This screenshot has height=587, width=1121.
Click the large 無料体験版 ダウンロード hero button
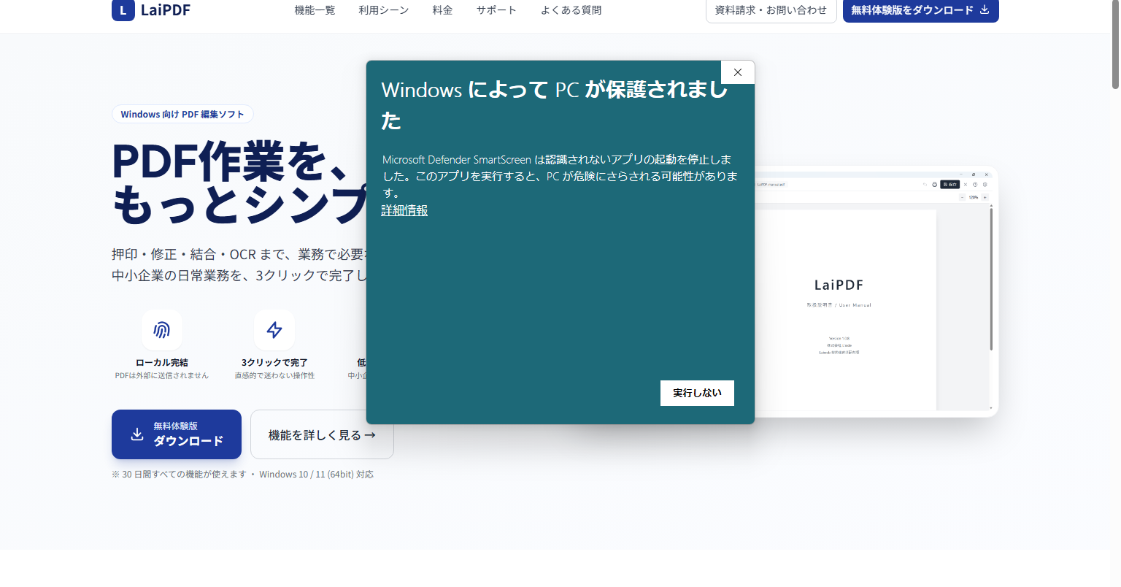(177, 434)
